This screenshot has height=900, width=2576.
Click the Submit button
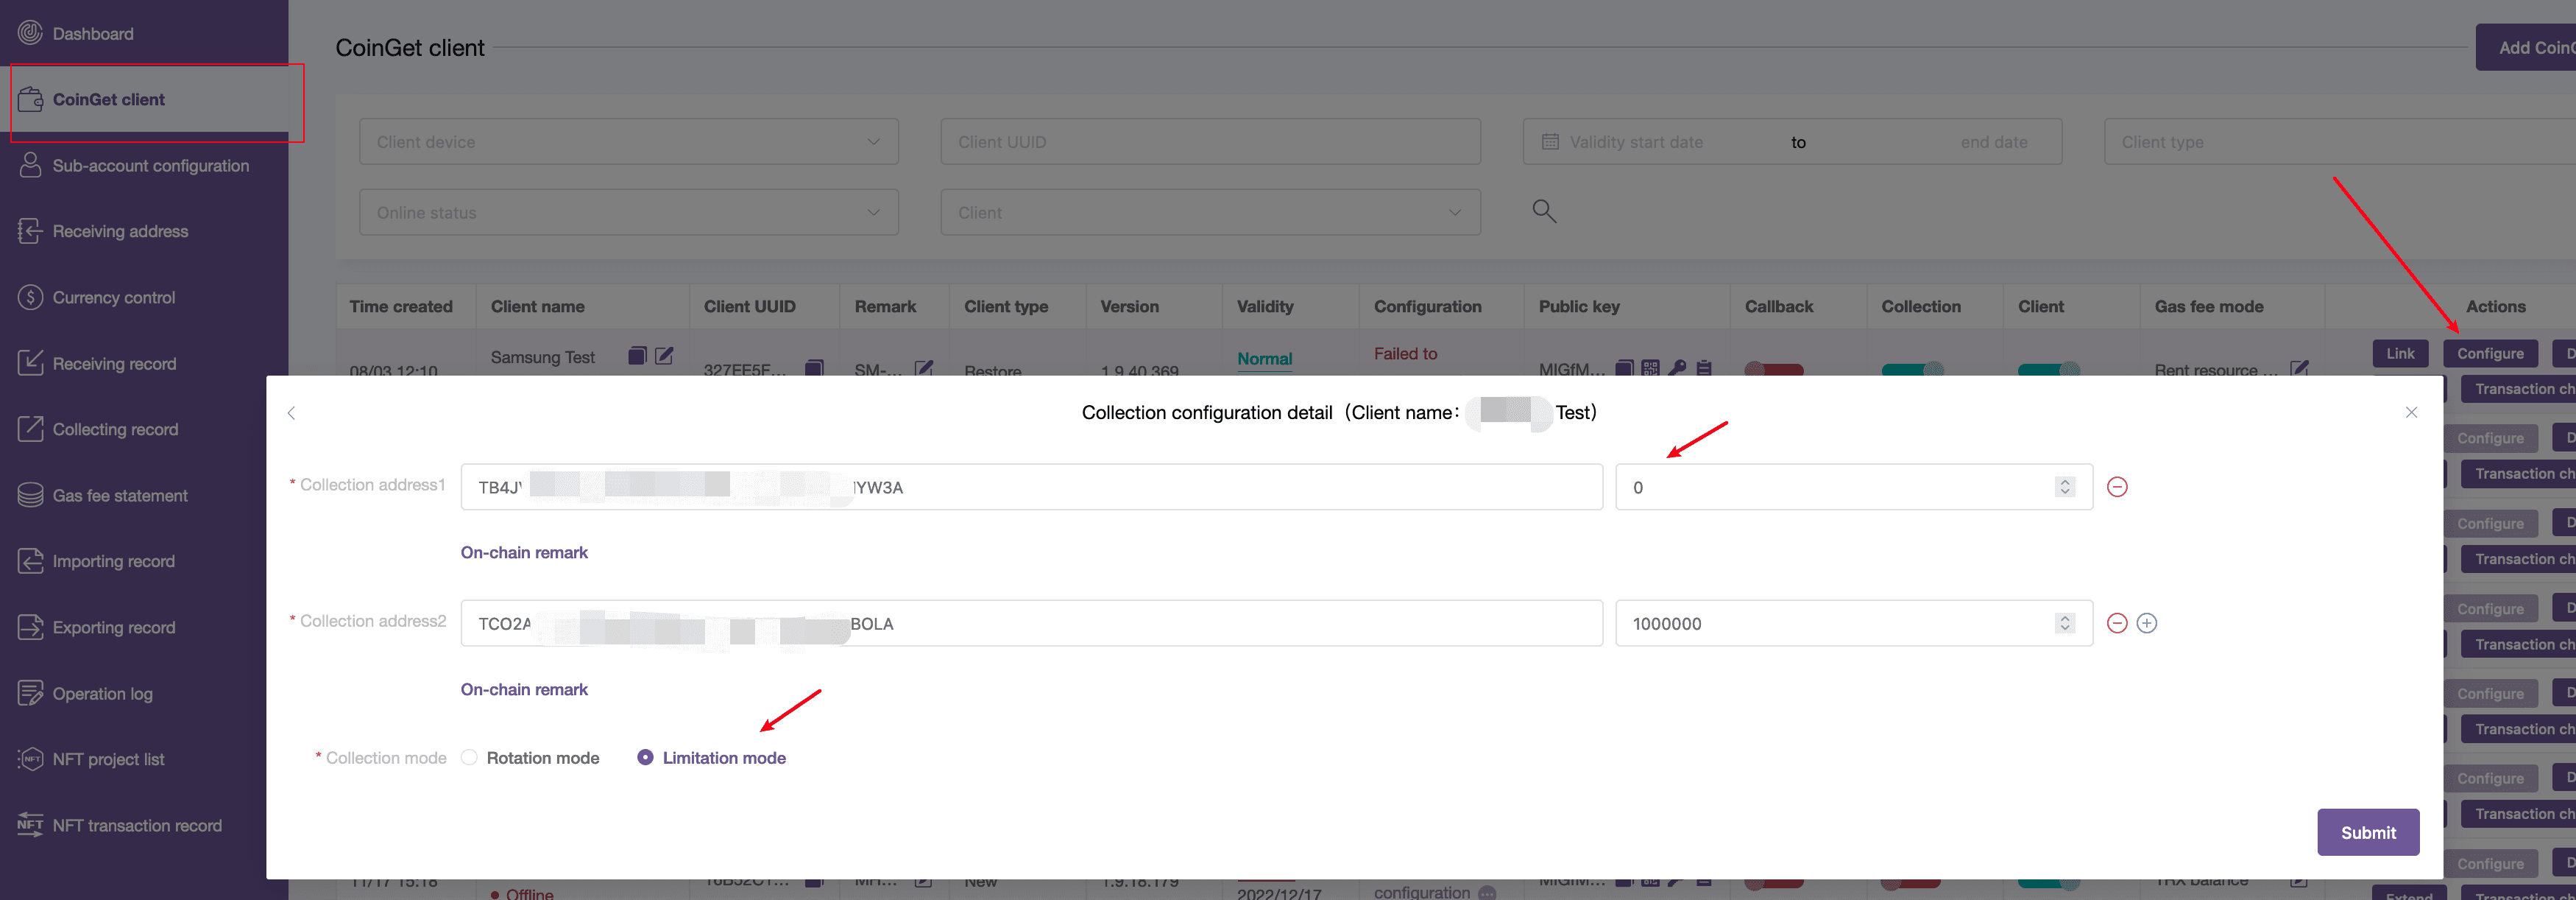tap(2367, 832)
